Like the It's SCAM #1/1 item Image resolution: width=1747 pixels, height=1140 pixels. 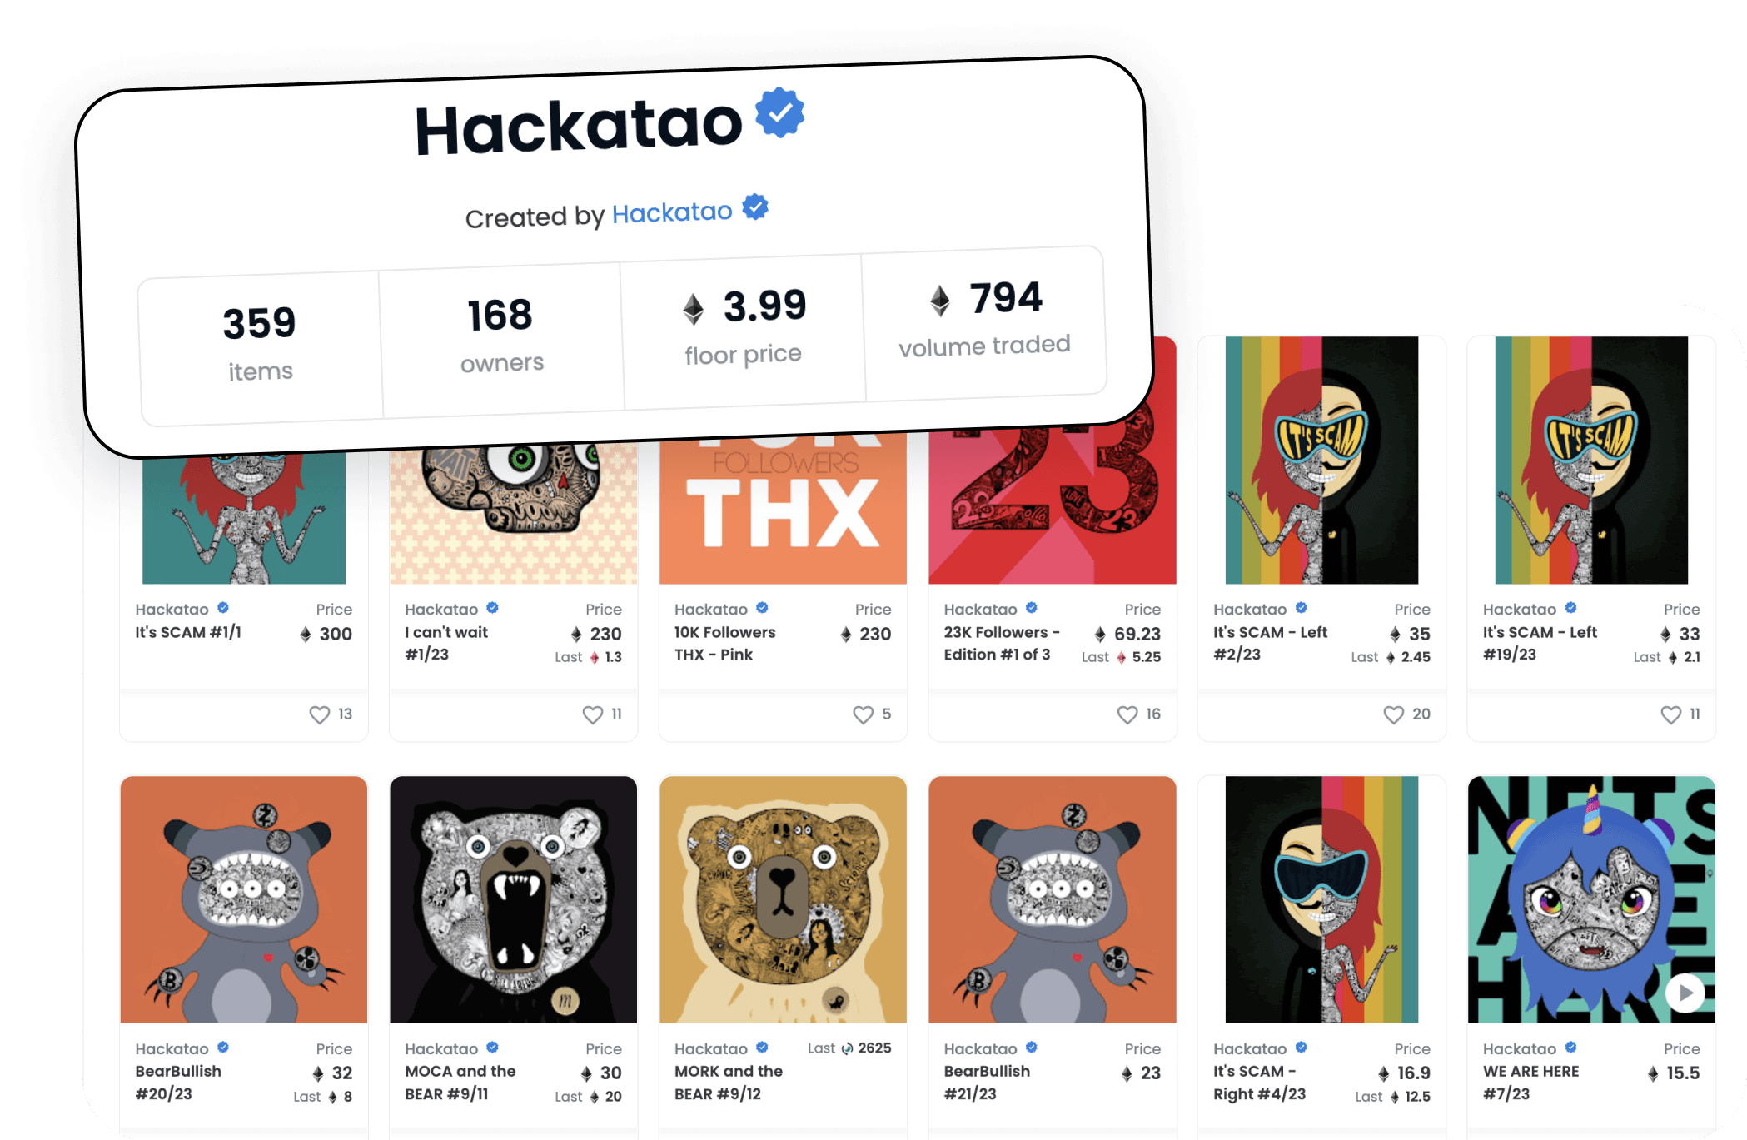[x=320, y=714]
